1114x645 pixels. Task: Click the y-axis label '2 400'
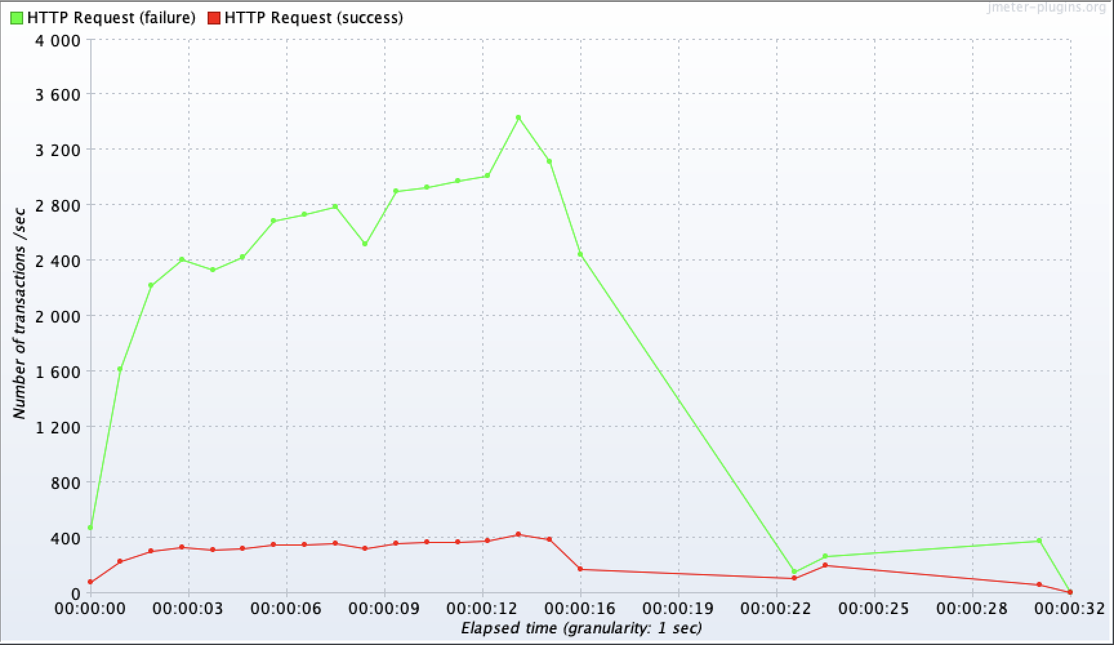(57, 262)
